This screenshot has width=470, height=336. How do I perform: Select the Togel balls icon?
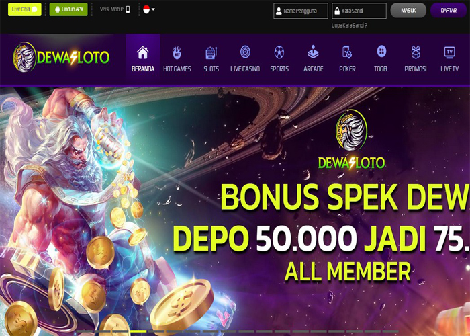[x=381, y=52]
